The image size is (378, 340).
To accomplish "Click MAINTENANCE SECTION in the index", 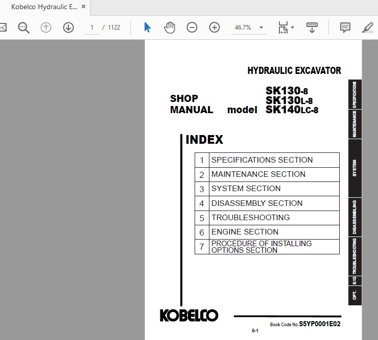I will click(258, 174).
